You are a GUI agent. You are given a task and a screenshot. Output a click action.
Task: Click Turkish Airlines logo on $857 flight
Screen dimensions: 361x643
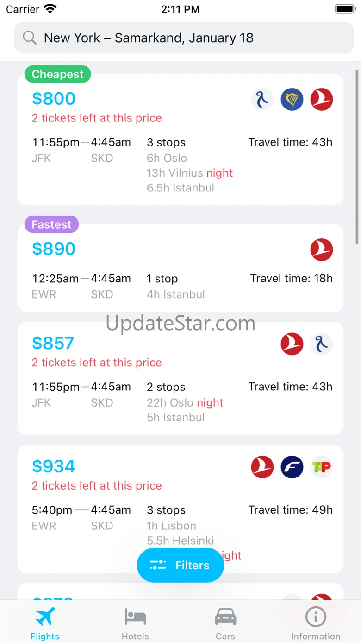292,344
